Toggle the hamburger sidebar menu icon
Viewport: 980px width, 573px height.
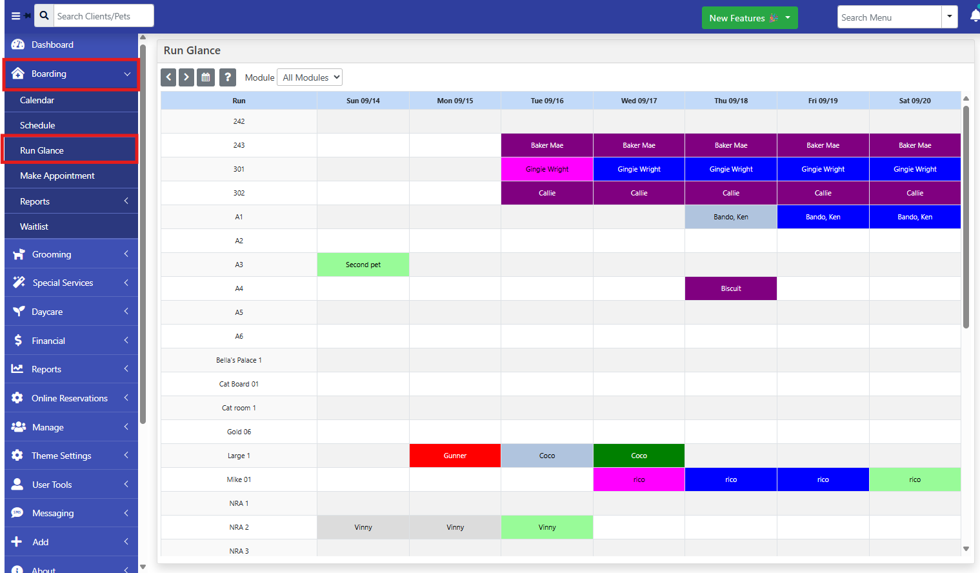tap(16, 16)
